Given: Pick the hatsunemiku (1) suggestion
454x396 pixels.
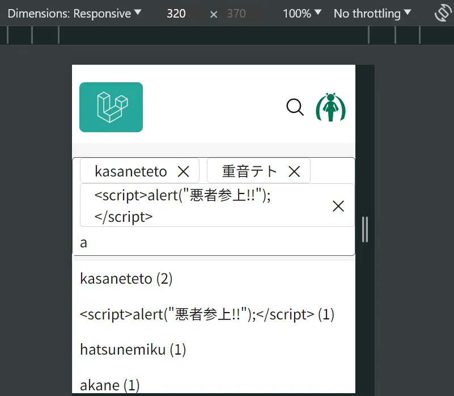Looking at the screenshot, I should pos(133,349).
